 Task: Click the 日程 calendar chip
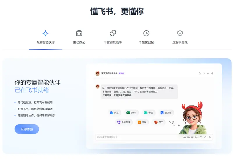point(142,122)
